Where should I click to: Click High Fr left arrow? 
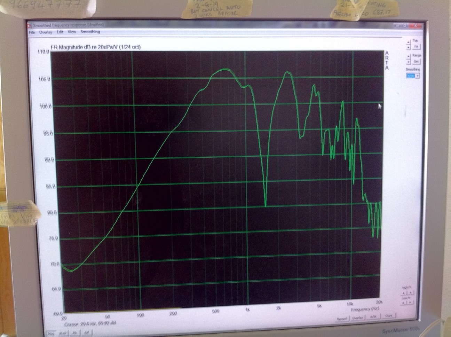(403, 293)
